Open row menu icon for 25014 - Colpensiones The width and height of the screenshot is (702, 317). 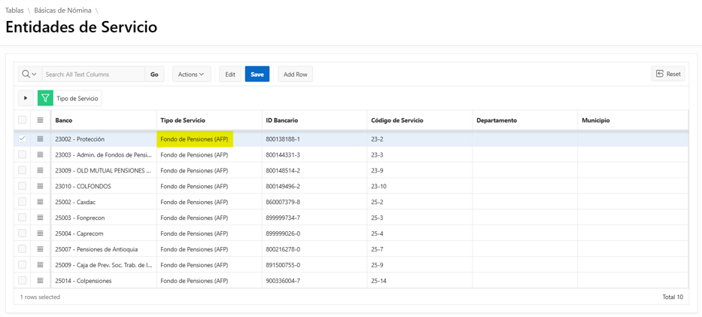(x=40, y=280)
